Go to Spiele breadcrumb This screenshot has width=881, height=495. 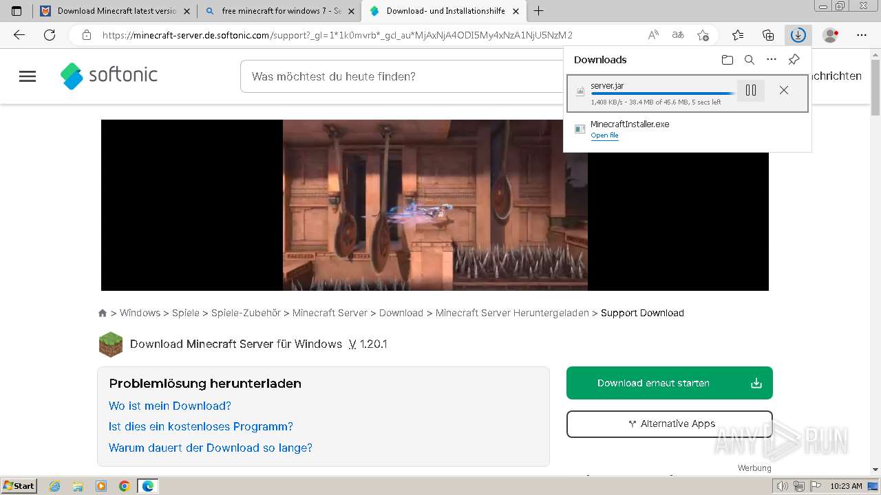pos(186,313)
